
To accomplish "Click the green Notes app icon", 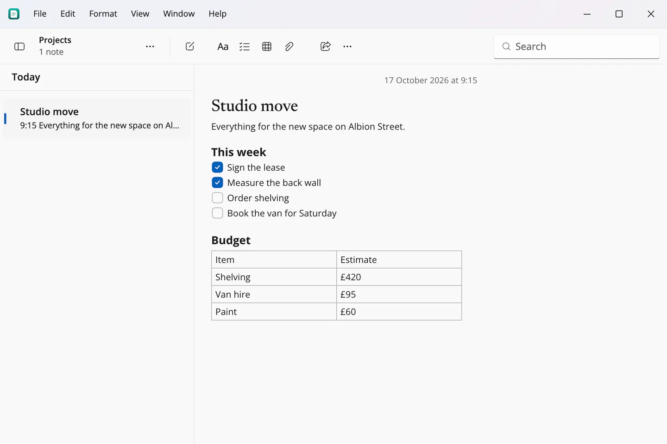I will 14,14.
